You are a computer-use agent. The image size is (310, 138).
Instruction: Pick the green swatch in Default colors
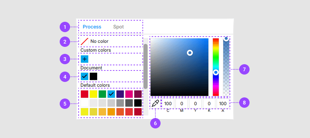coord(102,94)
